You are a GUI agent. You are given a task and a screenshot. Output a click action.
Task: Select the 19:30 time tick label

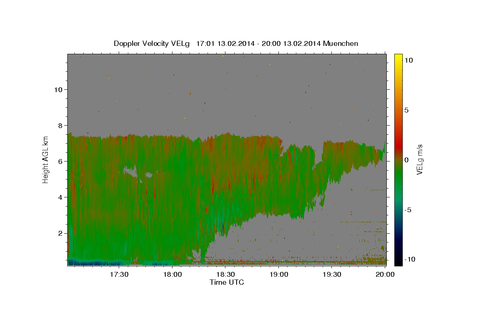332,274
